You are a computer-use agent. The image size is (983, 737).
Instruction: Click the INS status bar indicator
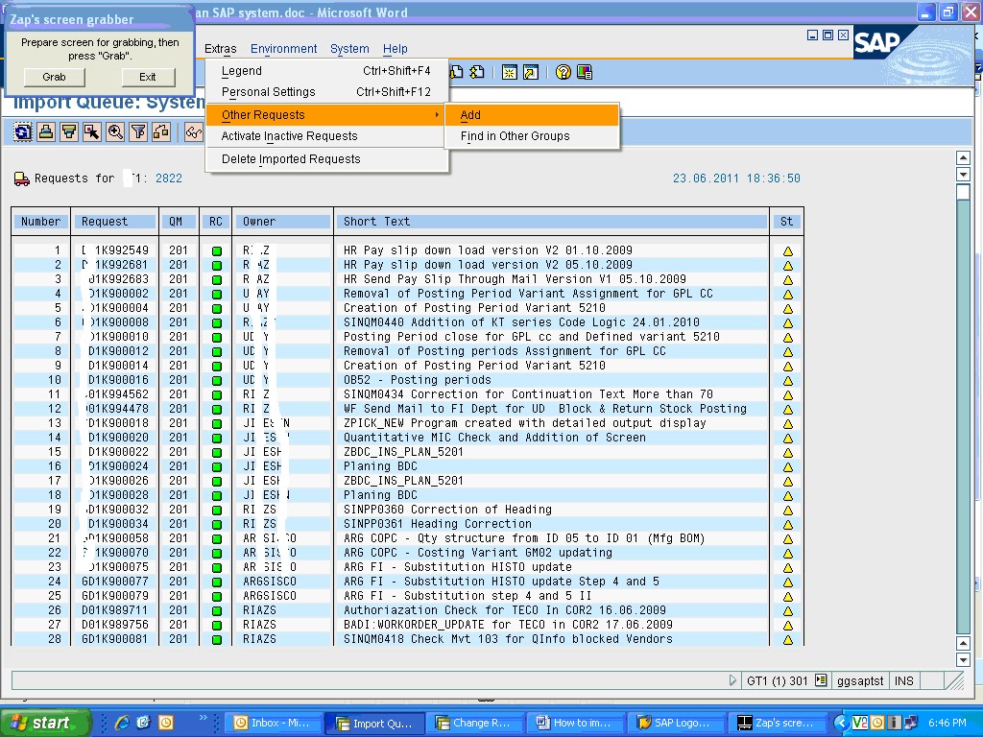pos(903,680)
